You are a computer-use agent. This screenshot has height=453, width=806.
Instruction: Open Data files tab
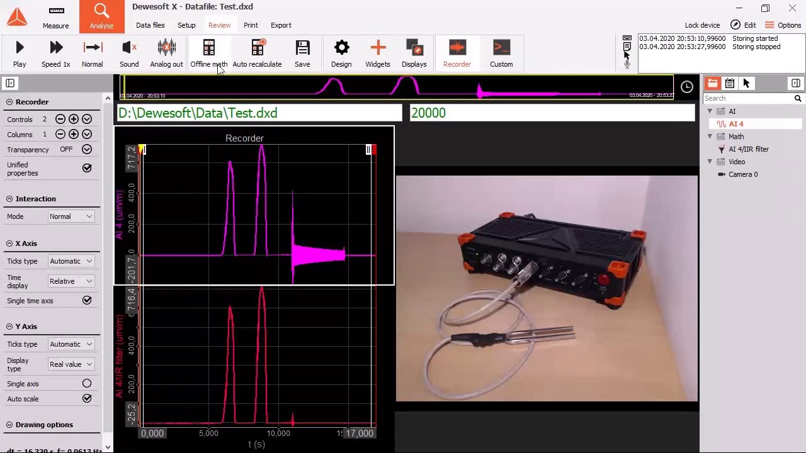(x=150, y=25)
